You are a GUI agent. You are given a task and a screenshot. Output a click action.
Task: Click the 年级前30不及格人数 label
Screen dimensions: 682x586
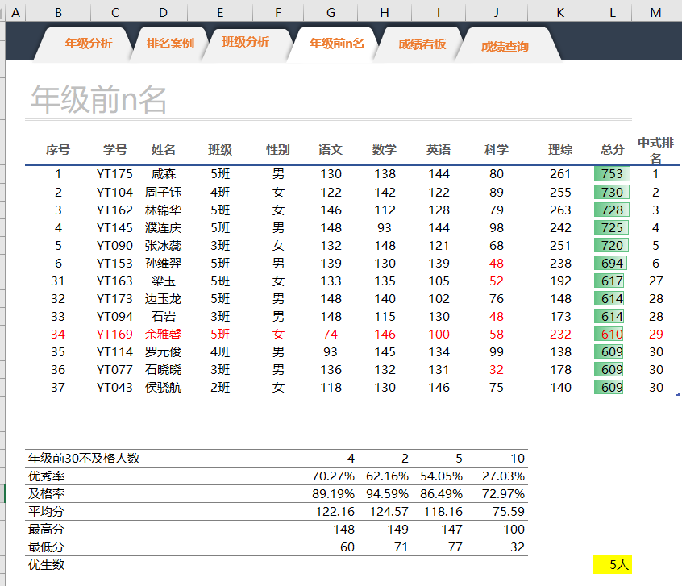[x=84, y=458]
